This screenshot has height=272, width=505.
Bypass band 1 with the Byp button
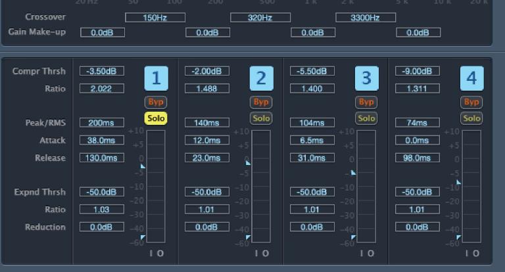[x=156, y=102]
